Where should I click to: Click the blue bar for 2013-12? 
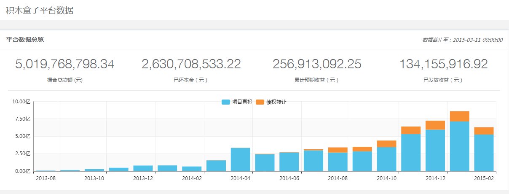(x=143, y=168)
